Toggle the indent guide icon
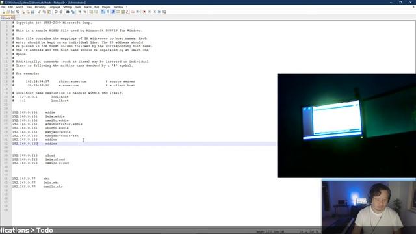416x234 pixels. point(113,12)
